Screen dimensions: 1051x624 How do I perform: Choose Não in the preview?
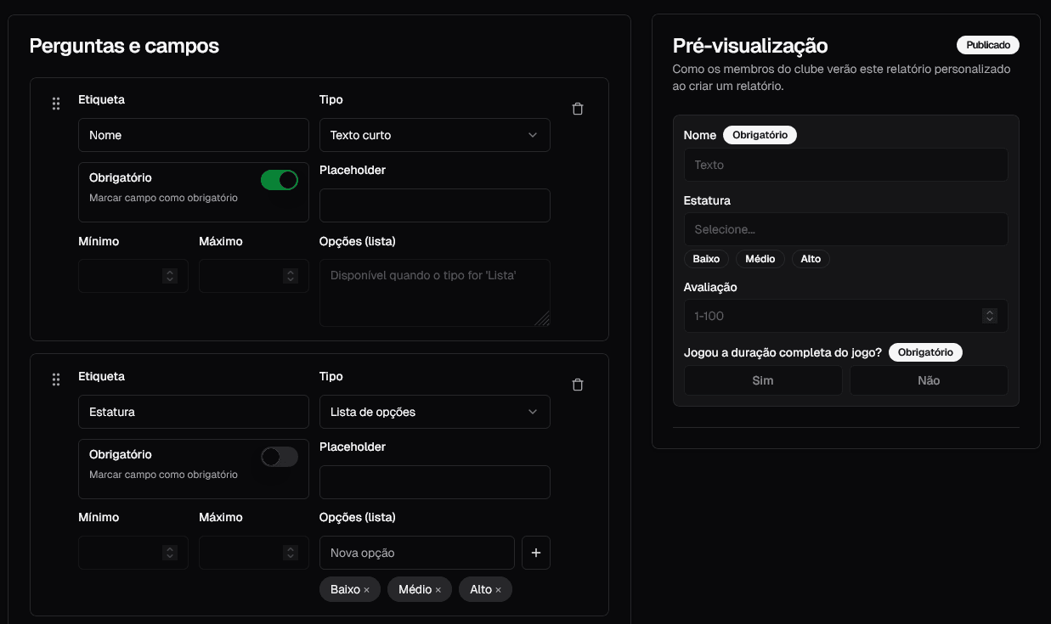929,380
